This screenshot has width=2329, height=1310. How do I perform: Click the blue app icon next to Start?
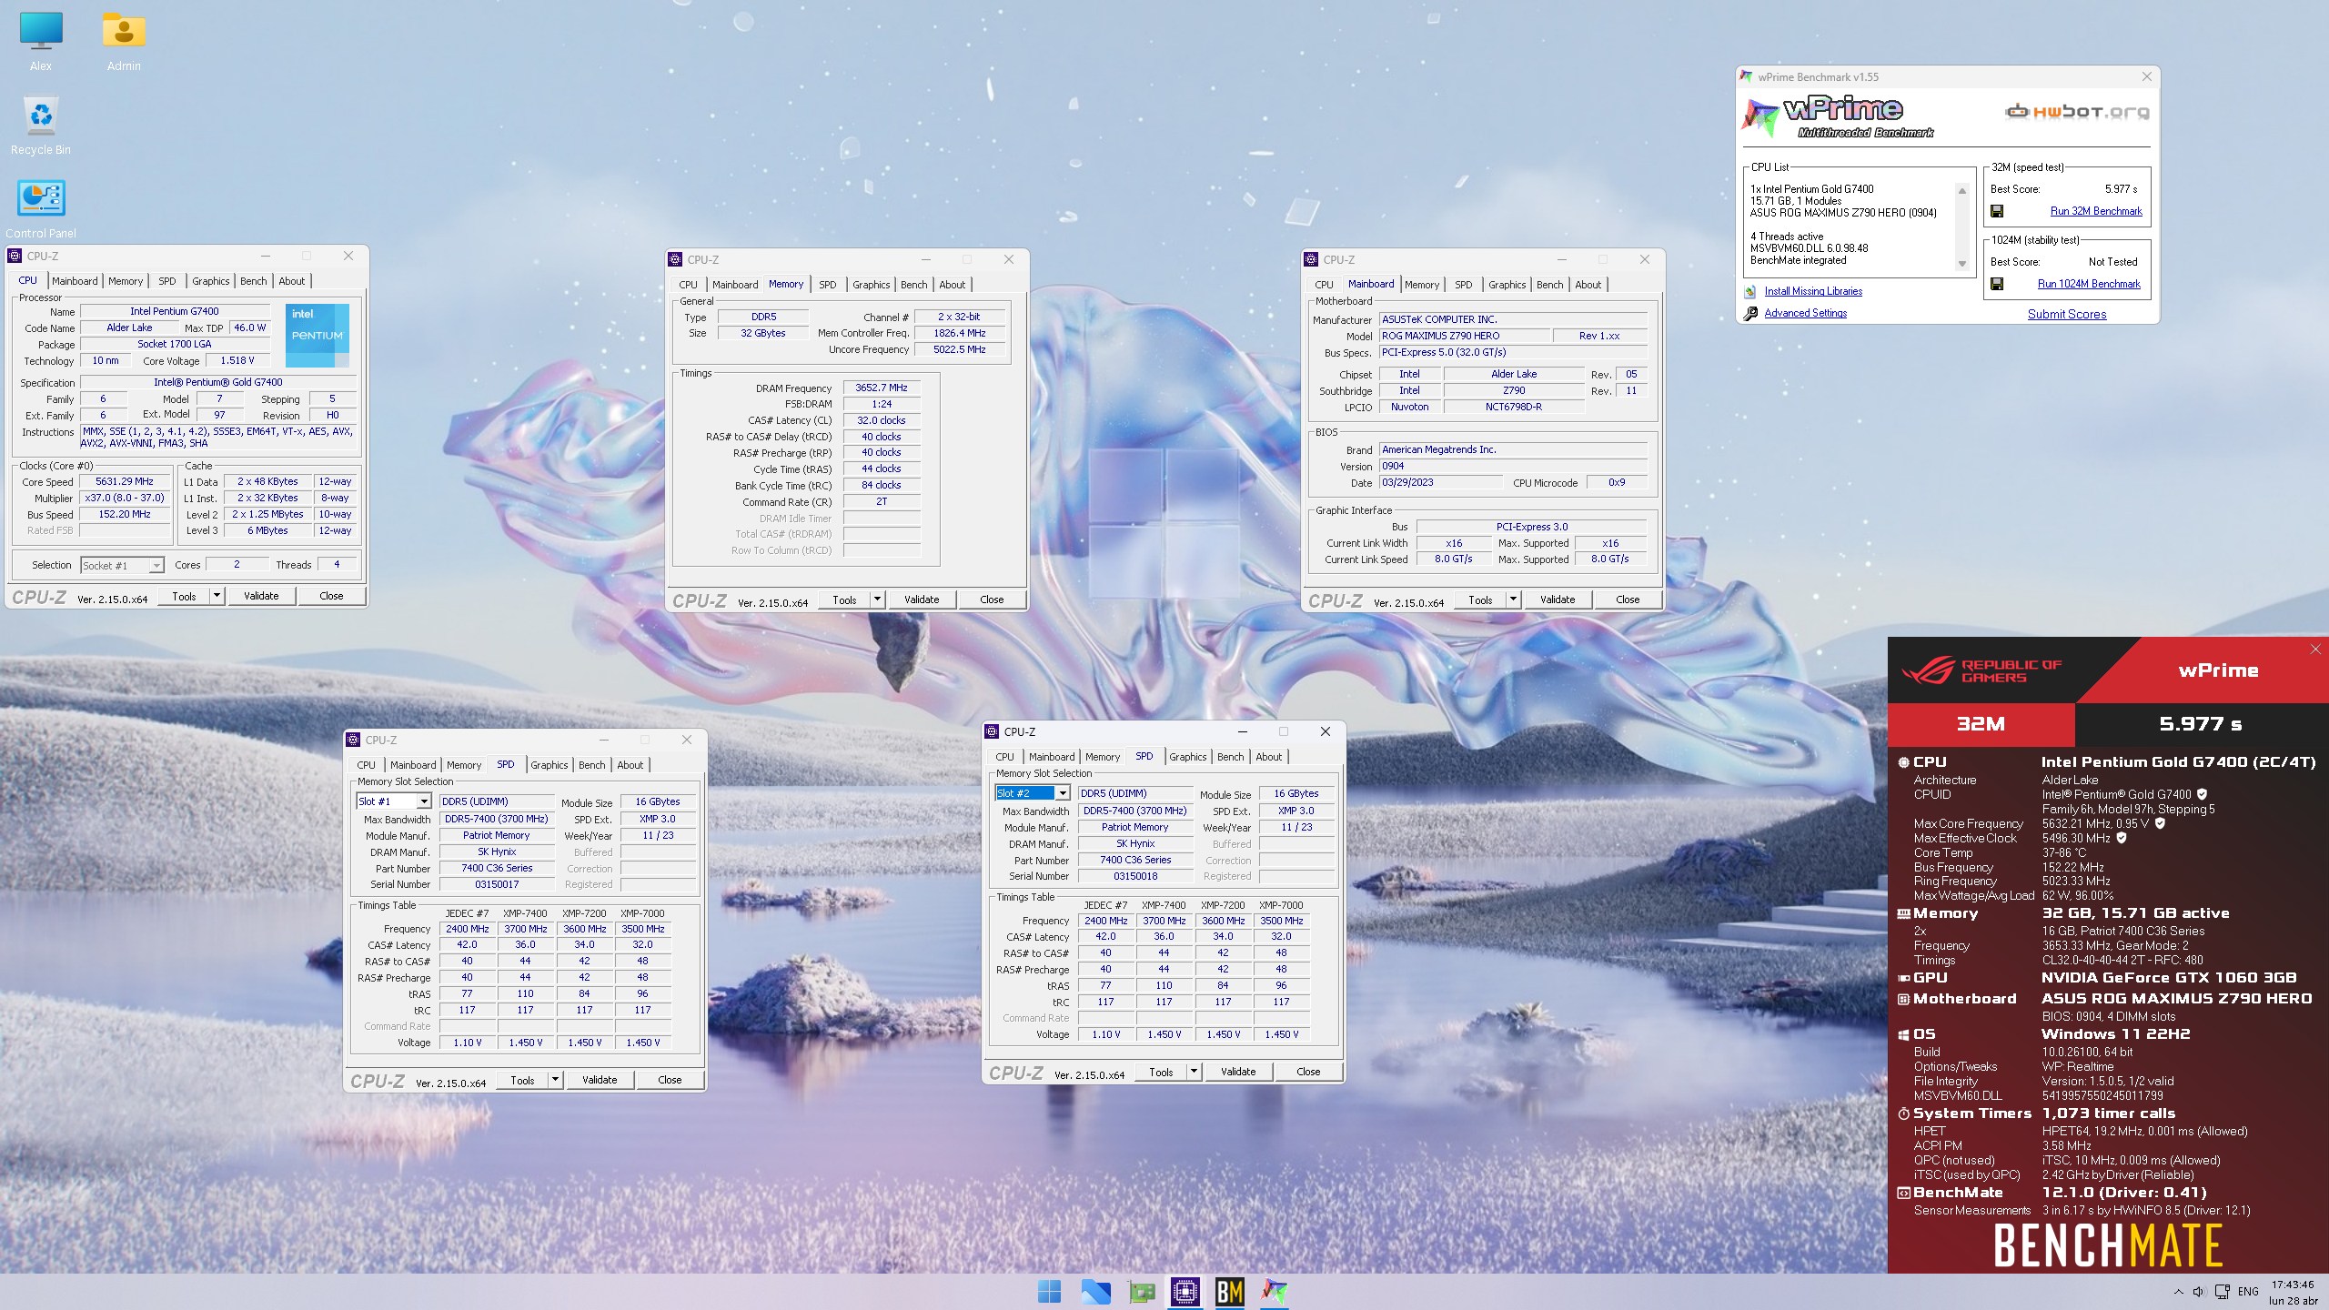pyautogui.click(x=1095, y=1291)
